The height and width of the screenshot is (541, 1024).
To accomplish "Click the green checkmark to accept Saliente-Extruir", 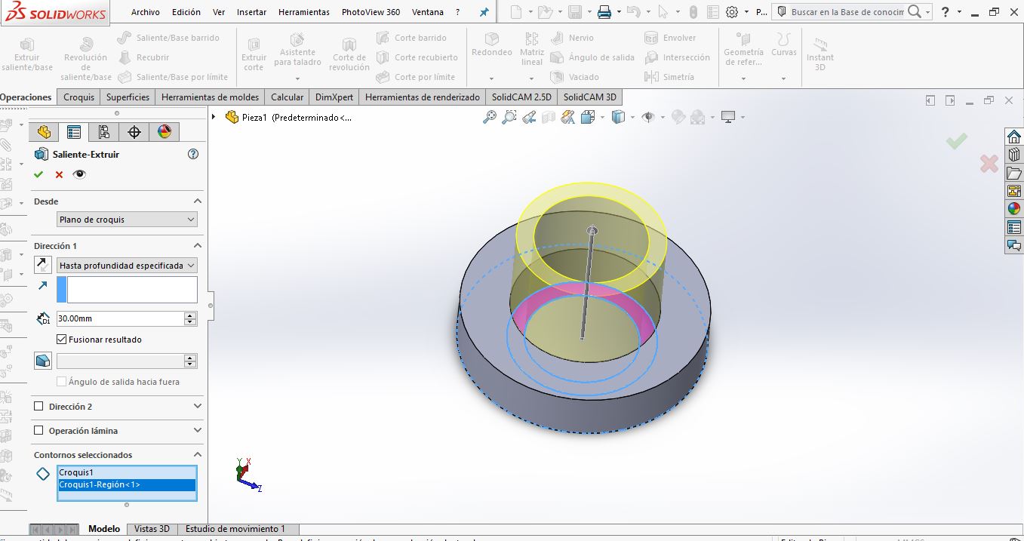I will pos(38,174).
